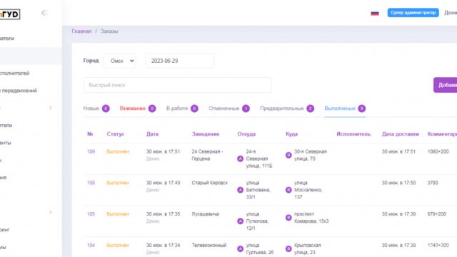This screenshot has width=457, height=257.
Task: Click the Куда column header
Action: click(x=292, y=134)
